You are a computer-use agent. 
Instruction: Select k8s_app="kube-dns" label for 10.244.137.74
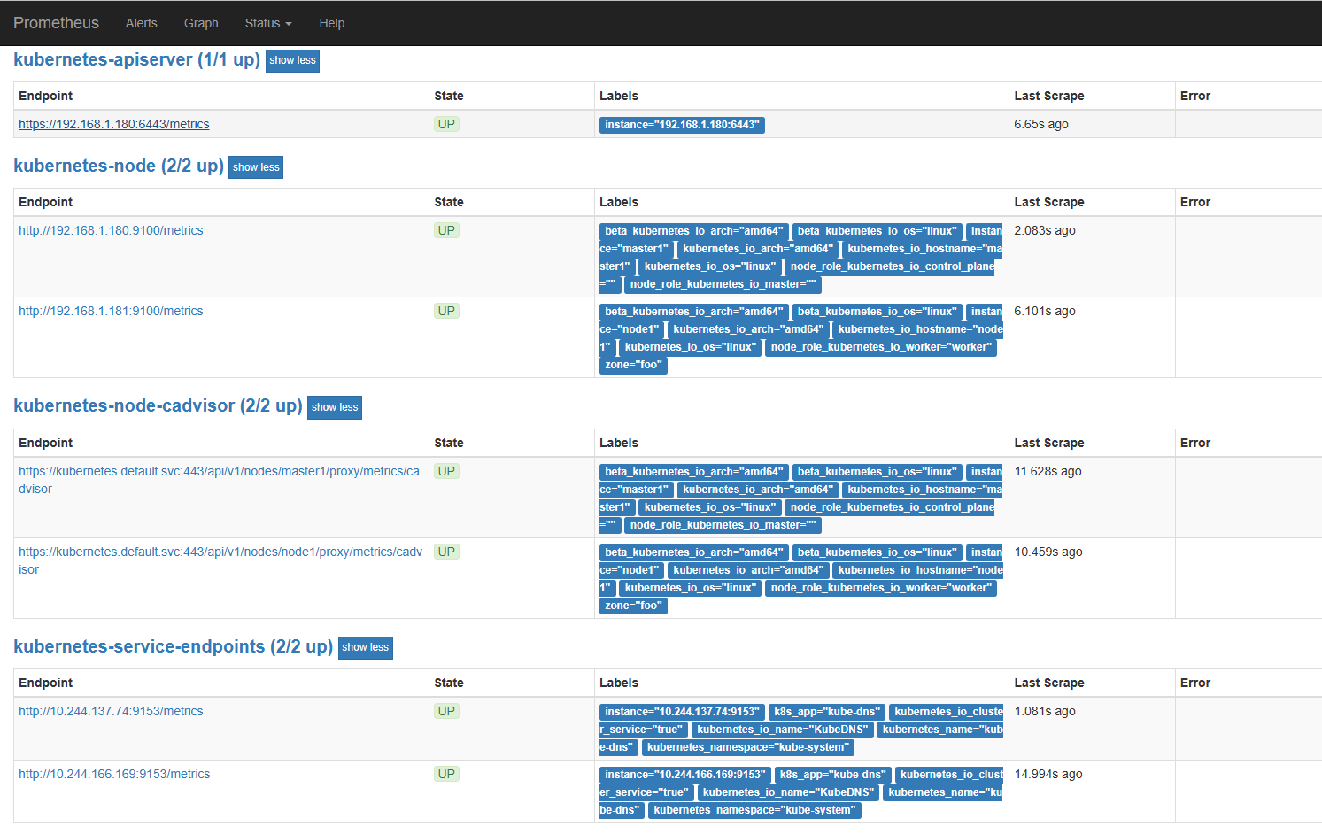click(x=827, y=712)
